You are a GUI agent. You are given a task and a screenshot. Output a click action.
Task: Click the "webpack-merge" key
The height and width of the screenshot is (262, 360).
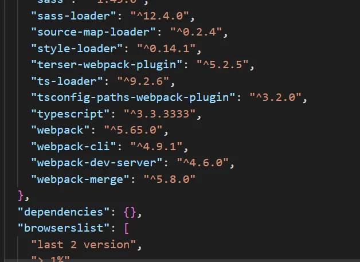coord(80,179)
